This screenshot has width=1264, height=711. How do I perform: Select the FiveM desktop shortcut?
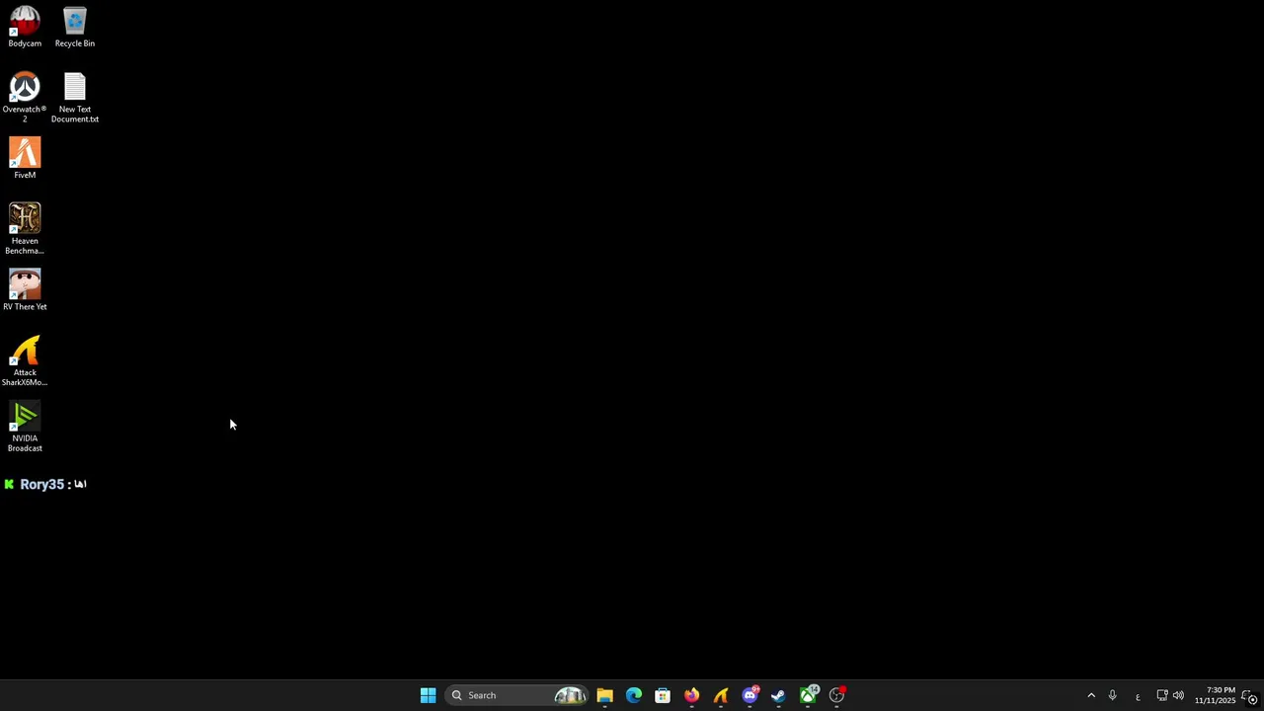tap(25, 159)
